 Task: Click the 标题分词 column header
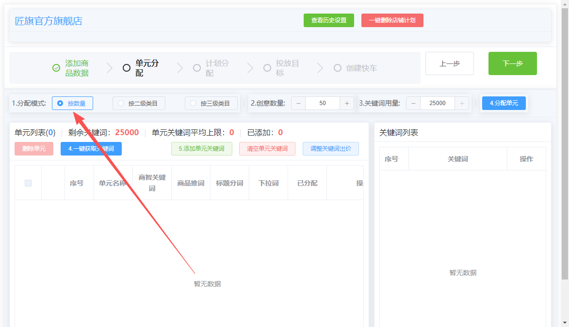click(230, 183)
